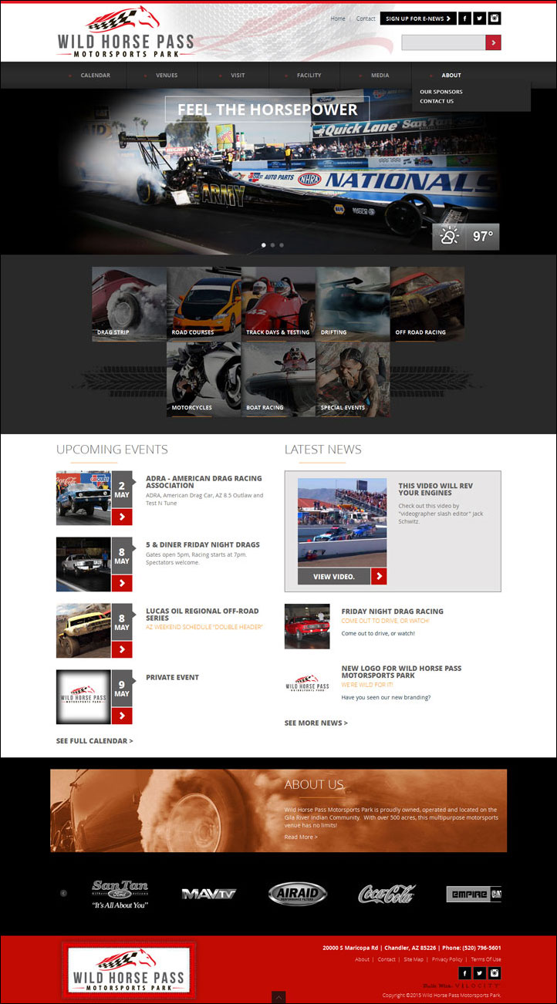Click the red arrow next to View Video

point(379,576)
